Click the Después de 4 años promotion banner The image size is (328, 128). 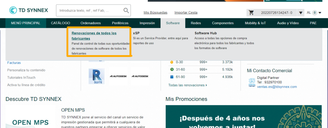(243, 117)
